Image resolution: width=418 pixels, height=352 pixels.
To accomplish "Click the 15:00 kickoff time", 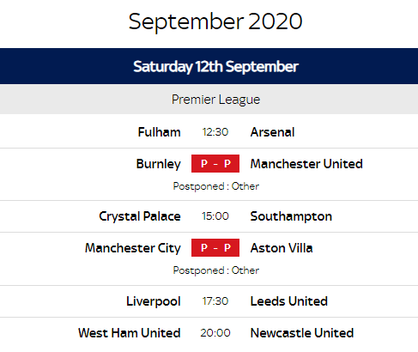I will pos(215,216).
